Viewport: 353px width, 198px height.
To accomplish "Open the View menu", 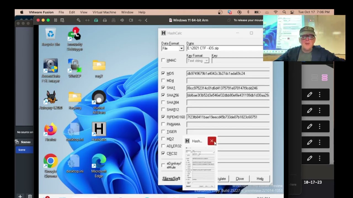I will tap(84, 12).
